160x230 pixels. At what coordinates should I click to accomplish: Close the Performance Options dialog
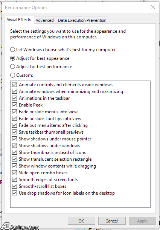tap(153, 7)
